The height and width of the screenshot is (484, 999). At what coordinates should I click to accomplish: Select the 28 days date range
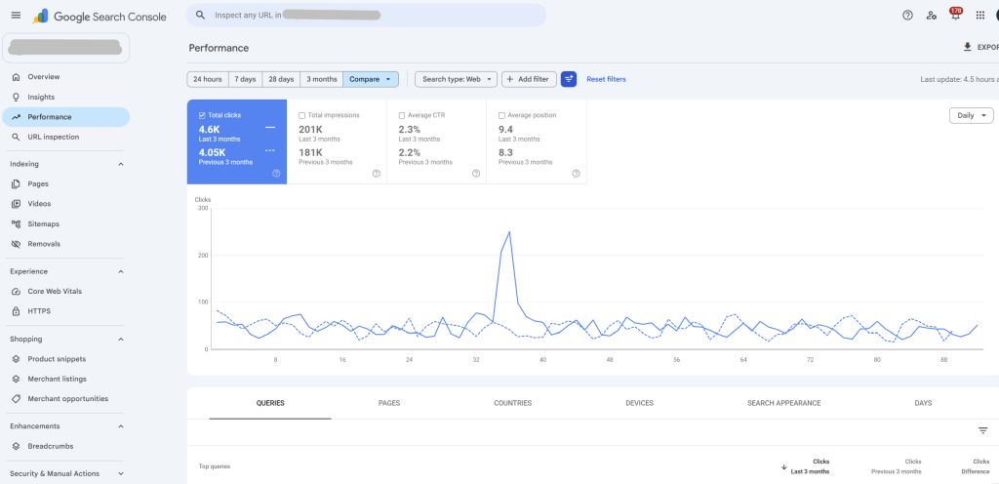[281, 80]
